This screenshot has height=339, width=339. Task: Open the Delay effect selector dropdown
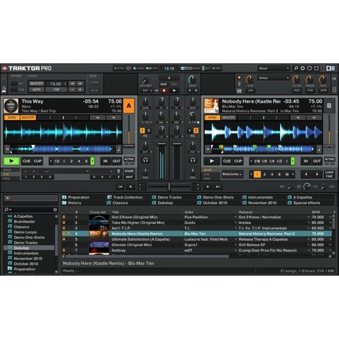274,78
